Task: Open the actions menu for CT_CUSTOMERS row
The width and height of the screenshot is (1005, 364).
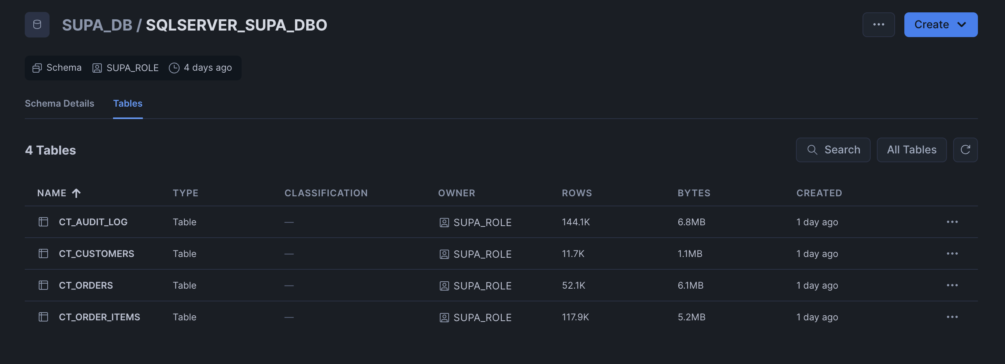Action: point(952,253)
